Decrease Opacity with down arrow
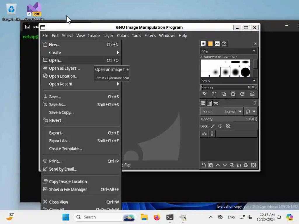Viewport: 299px width, 224px height. point(256,120)
